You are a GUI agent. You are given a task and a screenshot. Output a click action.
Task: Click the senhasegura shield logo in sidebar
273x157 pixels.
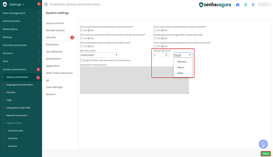coord(5,4)
